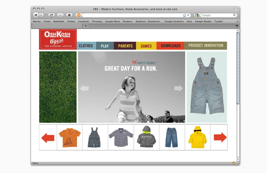
Task: Open the Google Wave bookmark
Action: coord(112,21)
